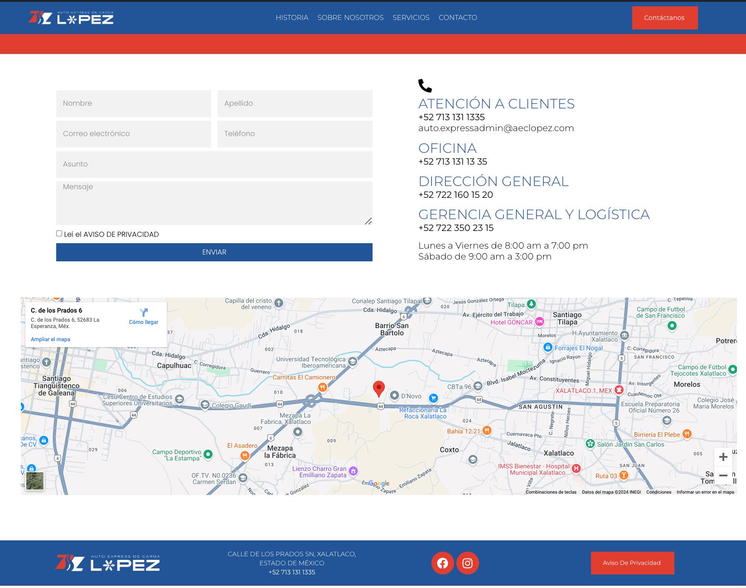Image resolution: width=746 pixels, height=588 pixels.
Task: Click the IMSS Bienestar hospital marker
Action: point(576,468)
